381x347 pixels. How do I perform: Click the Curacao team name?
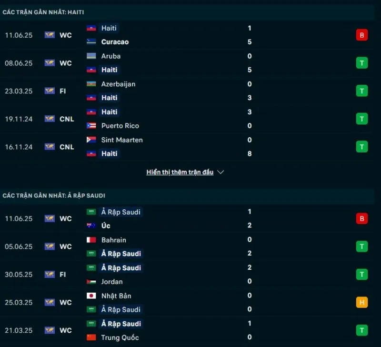coord(115,42)
